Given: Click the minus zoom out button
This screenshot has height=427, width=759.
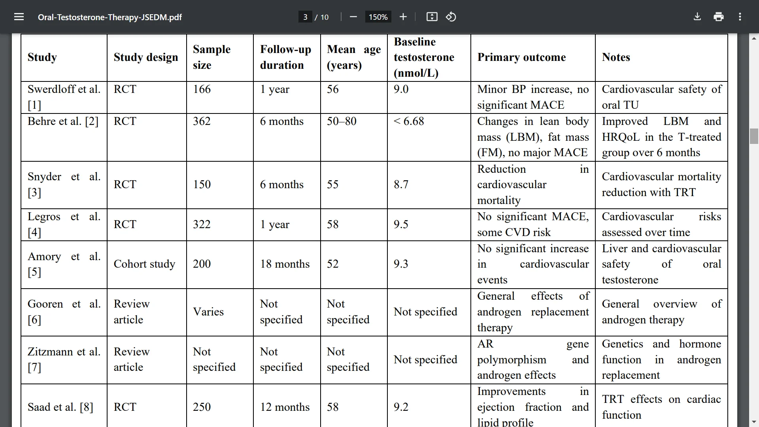Looking at the screenshot, I should coord(353,17).
